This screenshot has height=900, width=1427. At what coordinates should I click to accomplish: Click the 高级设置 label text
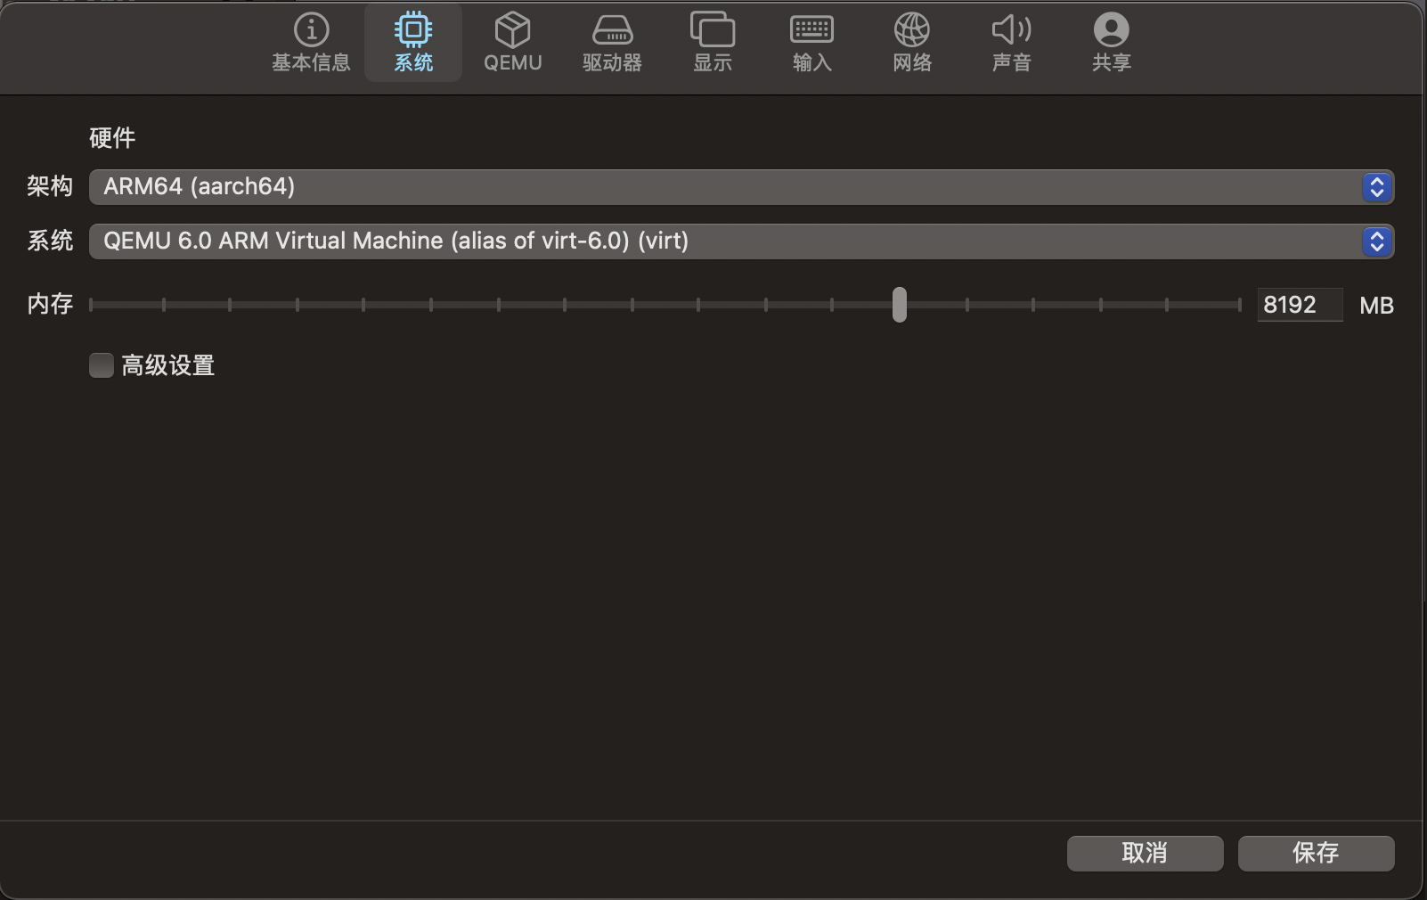click(x=168, y=365)
